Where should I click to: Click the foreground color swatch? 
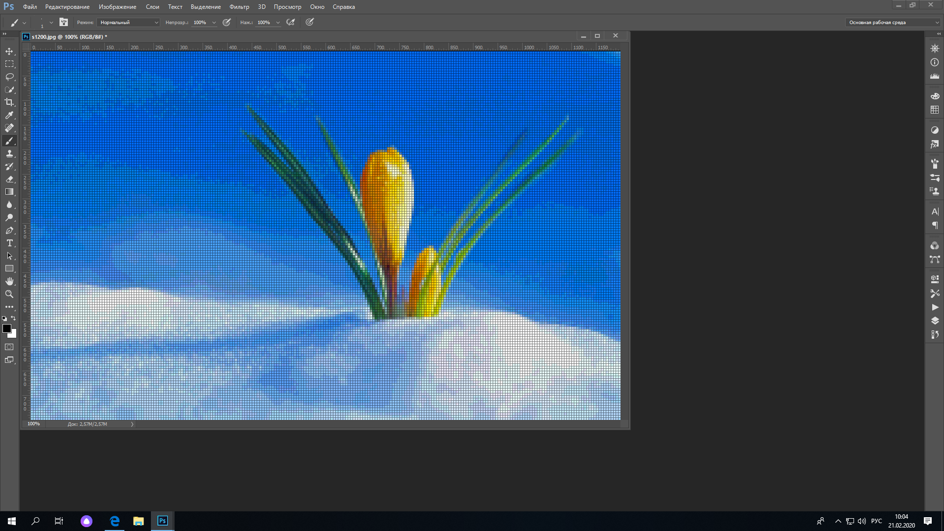point(6,328)
